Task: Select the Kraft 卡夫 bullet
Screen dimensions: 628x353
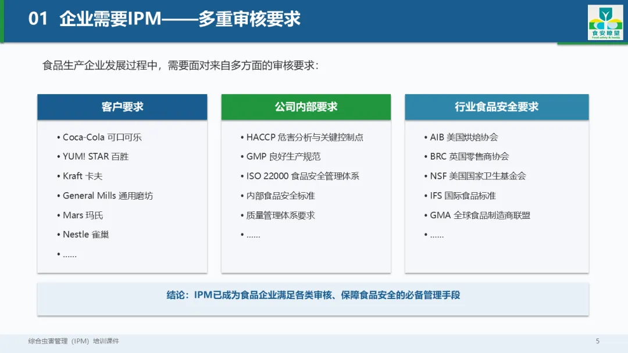Action: (x=80, y=176)
